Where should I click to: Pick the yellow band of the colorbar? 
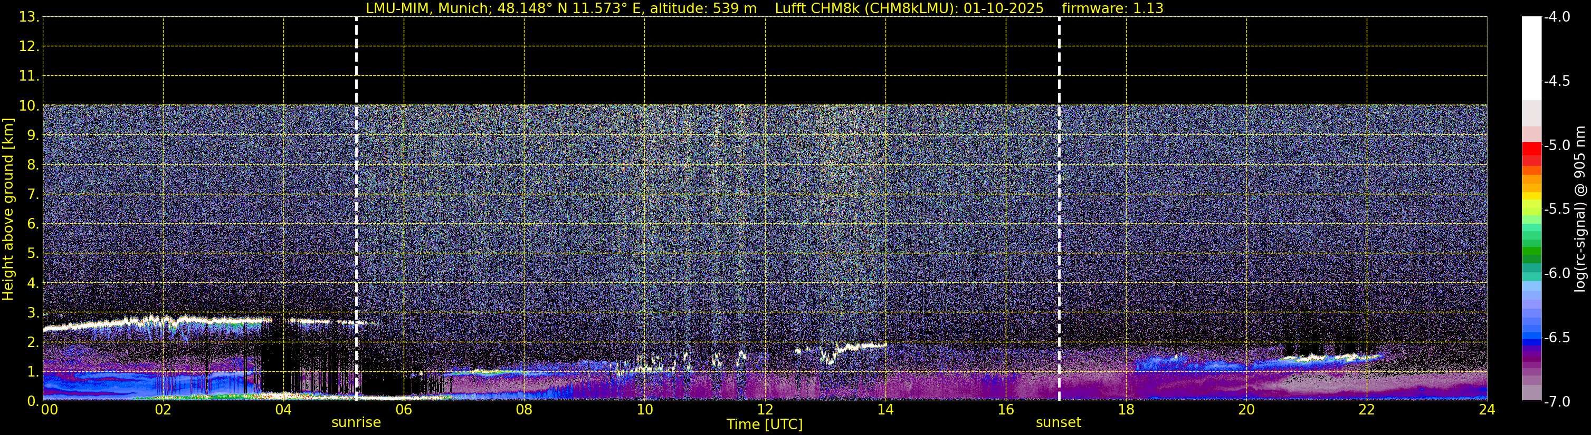click(1532, 196)
